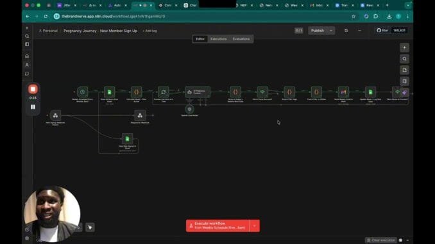
Task: Switch to the Editor tab
Action: pos(200,39)
